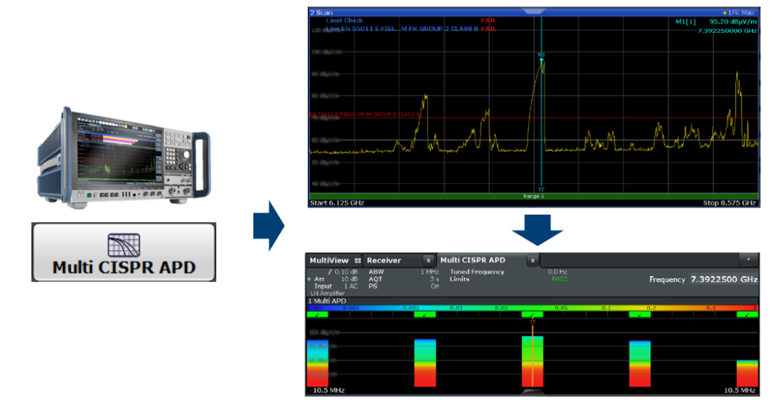Screen dimensions: 773x402
Task: Click the red FAIL next to Limit Check
Action: point(488,21)
